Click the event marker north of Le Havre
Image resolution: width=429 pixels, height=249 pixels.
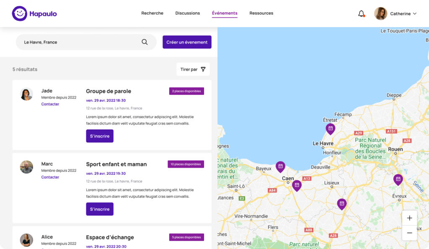(331, 128)
